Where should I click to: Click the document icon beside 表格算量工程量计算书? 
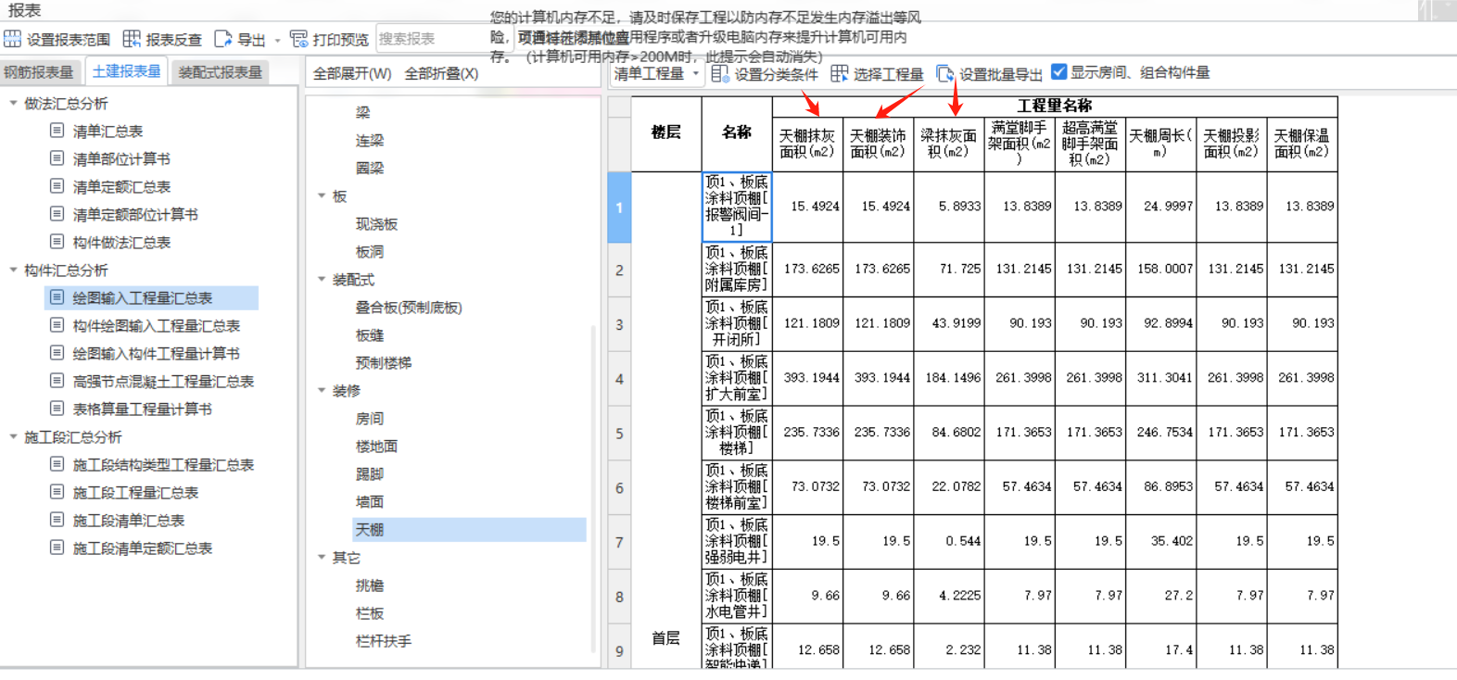[57, 409]
